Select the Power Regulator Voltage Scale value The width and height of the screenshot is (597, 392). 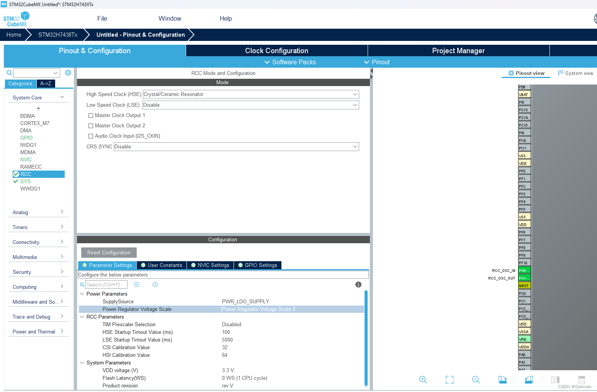tap(293, 309)
